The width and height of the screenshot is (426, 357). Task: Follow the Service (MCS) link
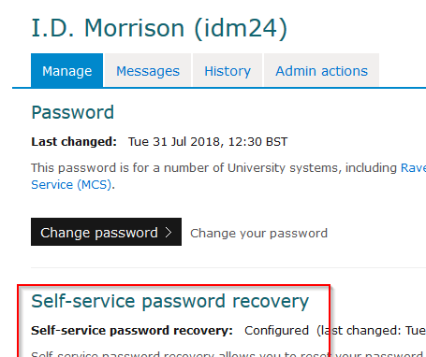[71, 185]
